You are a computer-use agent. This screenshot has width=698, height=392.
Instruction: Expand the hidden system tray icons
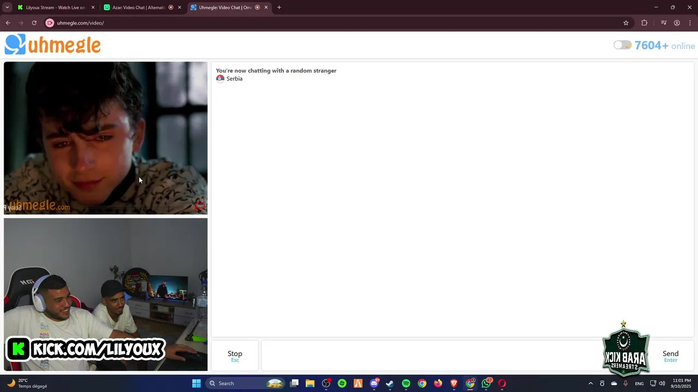click(590, 383)
